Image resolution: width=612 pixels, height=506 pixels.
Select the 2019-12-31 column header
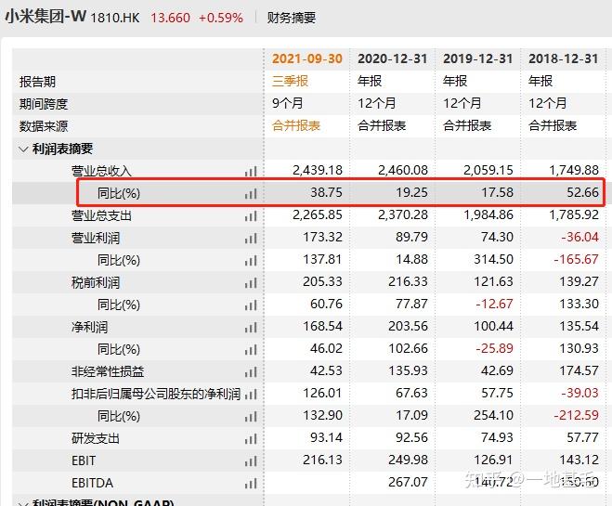477,58
